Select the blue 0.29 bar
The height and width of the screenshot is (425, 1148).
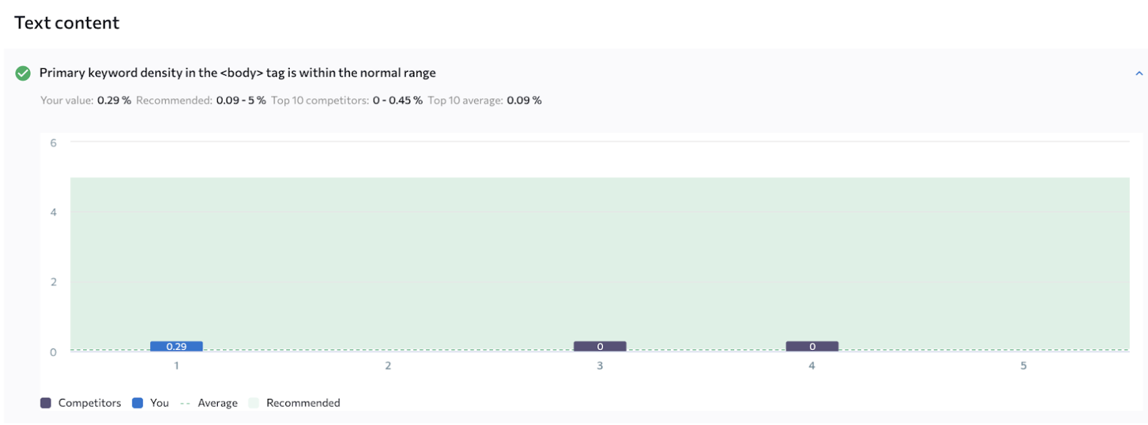pyautogui.click(x=176, y=346)
